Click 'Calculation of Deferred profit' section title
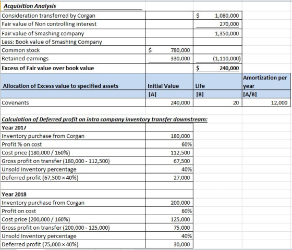292x250 pixels. click(104, 120)
